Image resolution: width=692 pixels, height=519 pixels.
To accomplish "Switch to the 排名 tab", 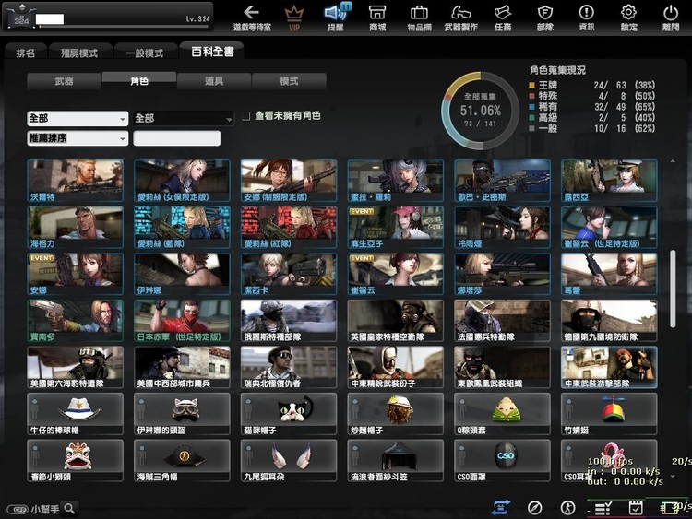I will (26, 53).
